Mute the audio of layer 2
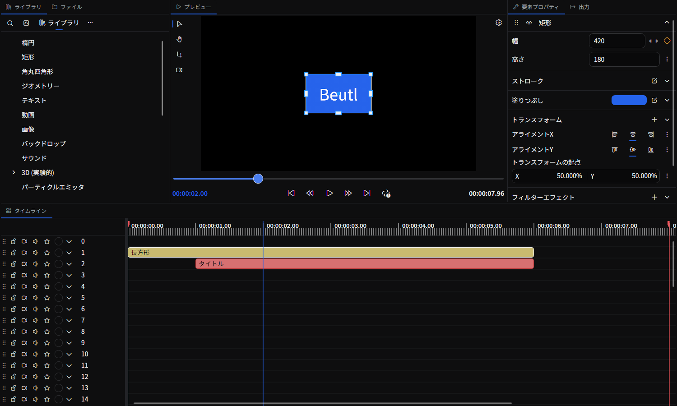The width and height of the screenshot is (677, 406). point(35,264)
